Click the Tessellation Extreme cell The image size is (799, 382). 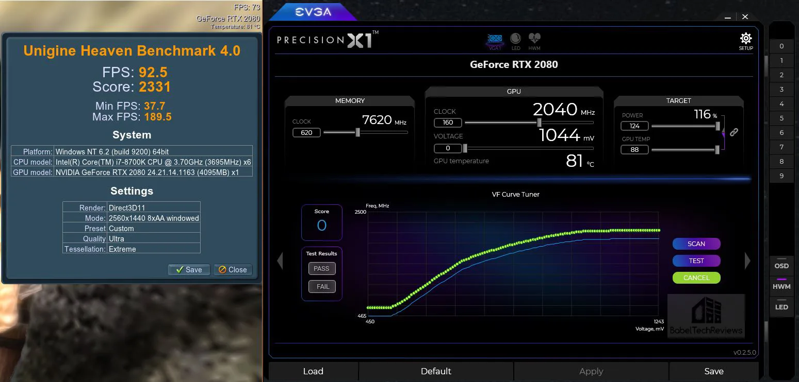point(154,249)
